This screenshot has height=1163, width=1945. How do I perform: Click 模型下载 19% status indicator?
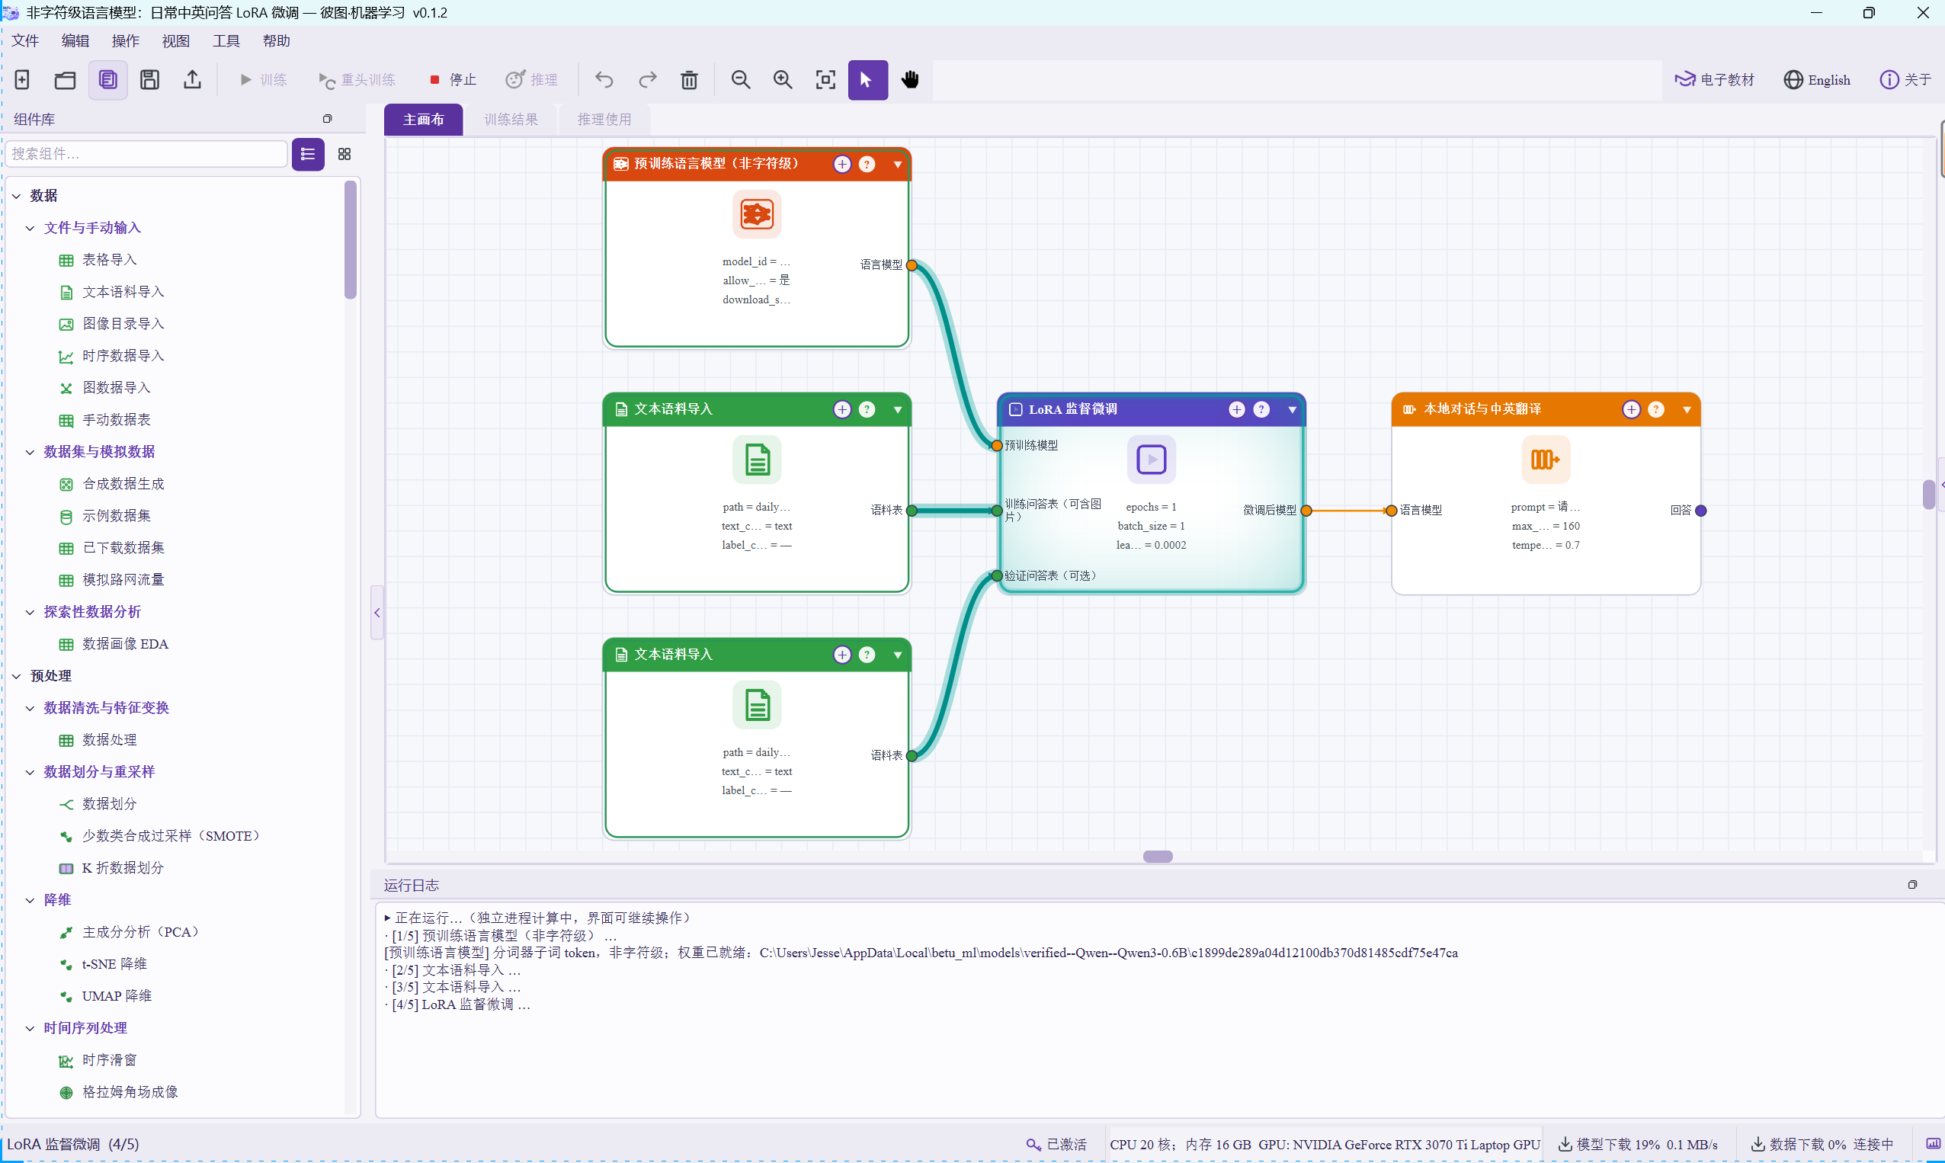1638,1144
